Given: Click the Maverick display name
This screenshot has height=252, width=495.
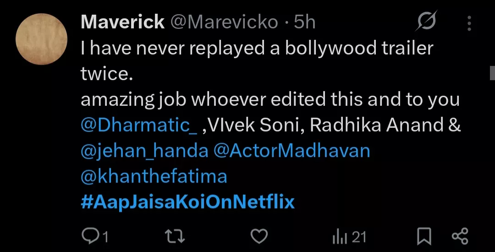Looking at the screenshot, I should 122,22.
